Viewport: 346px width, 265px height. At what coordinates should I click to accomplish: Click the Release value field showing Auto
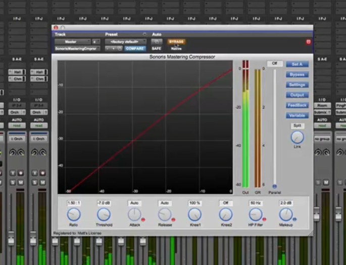pyautogui.click(x=165, y=203)
